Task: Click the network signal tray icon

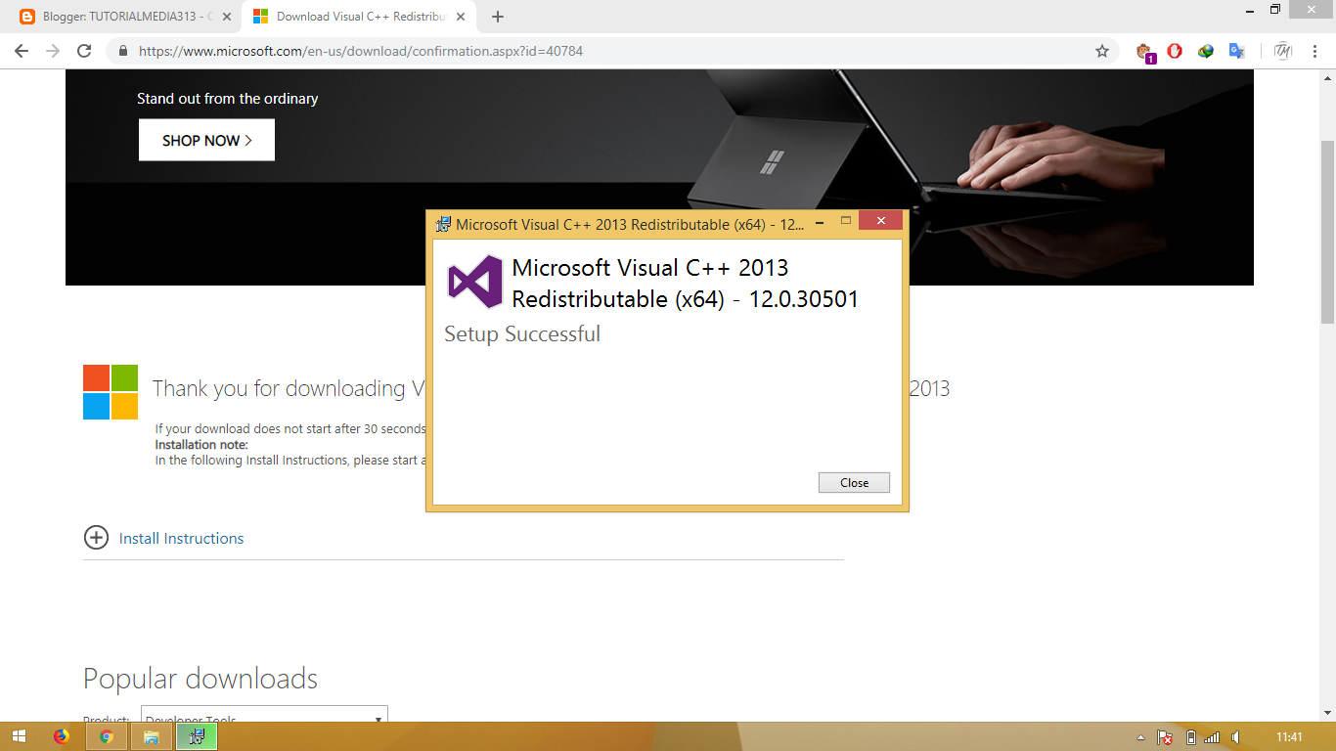Action: point(1212,737)
